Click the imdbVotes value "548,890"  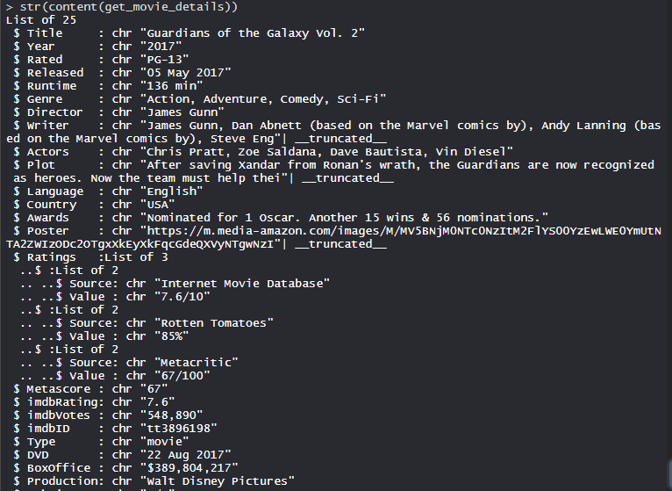point(171,415)
